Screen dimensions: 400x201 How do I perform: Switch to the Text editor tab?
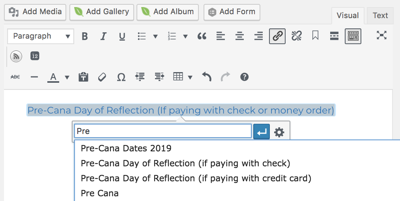(x=380, y=15)
